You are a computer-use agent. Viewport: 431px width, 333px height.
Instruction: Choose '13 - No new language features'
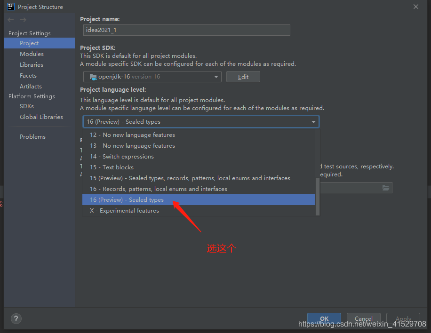pyautogui.click(x=199, y=146)
